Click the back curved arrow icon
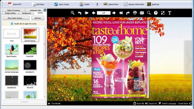Image resolution: width=194 pixels, height=109 pixels. (79, 13)
